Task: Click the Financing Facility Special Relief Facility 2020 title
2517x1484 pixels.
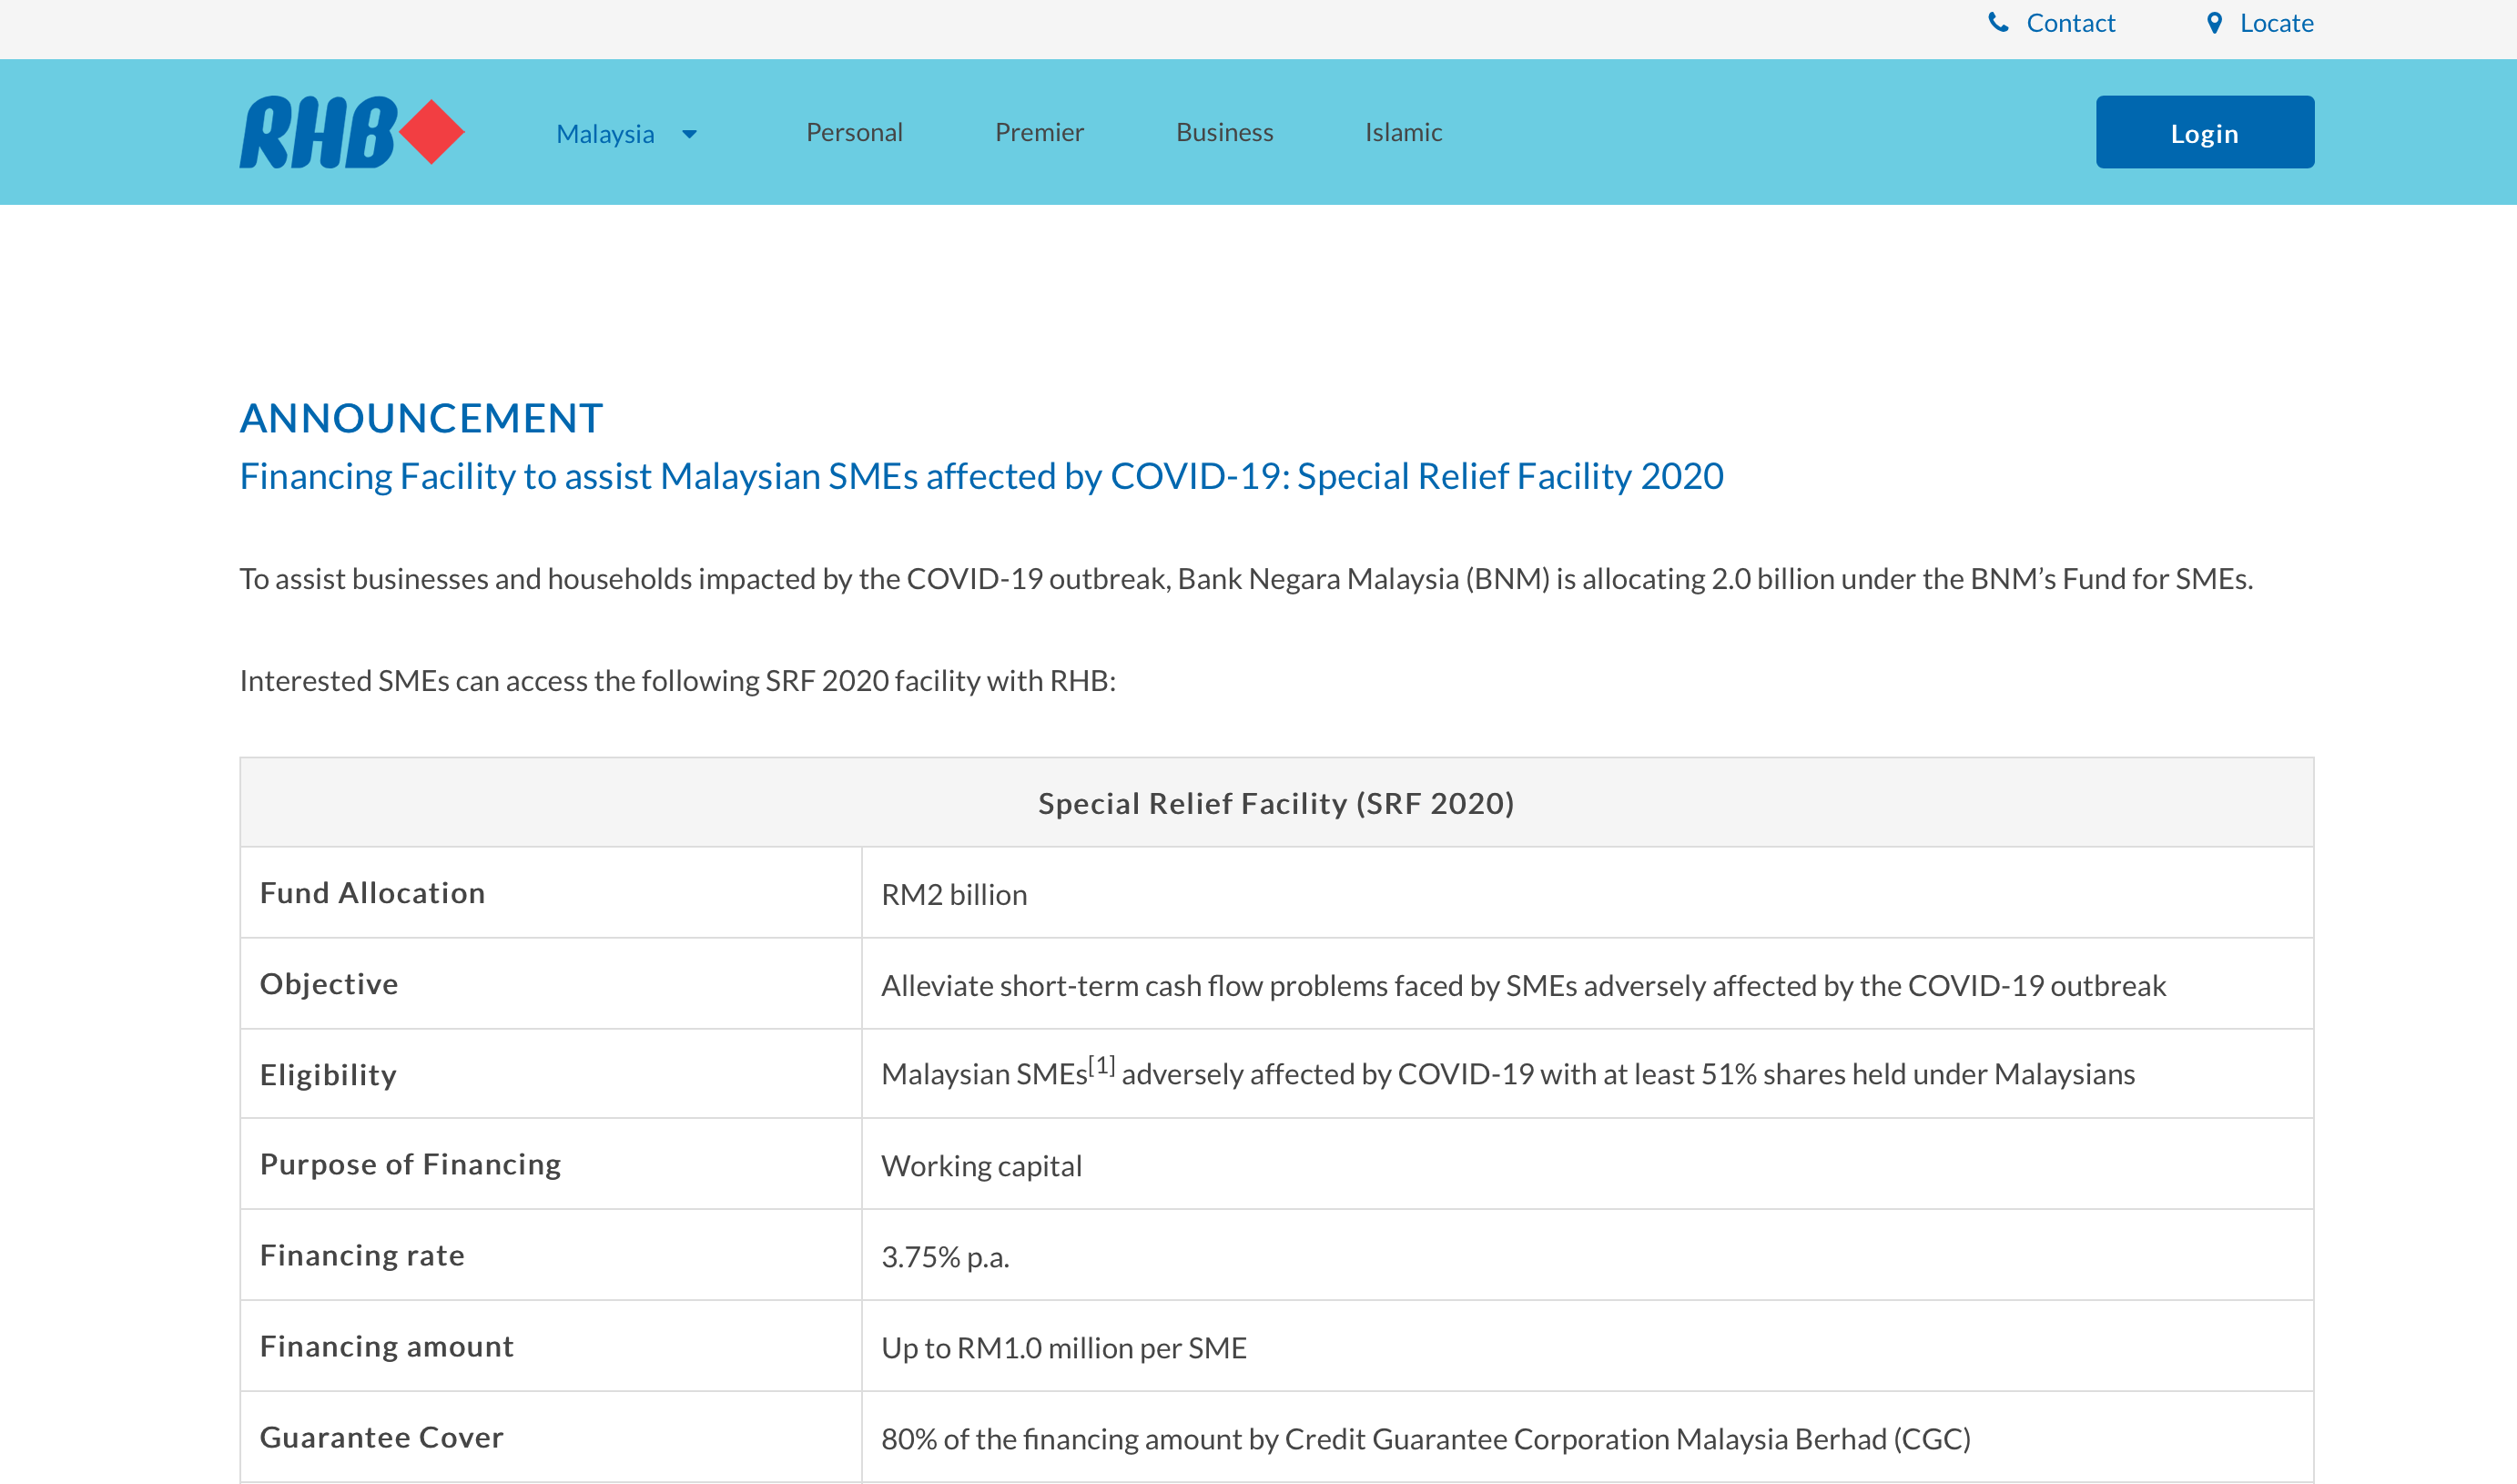Action: coord(981,476)
